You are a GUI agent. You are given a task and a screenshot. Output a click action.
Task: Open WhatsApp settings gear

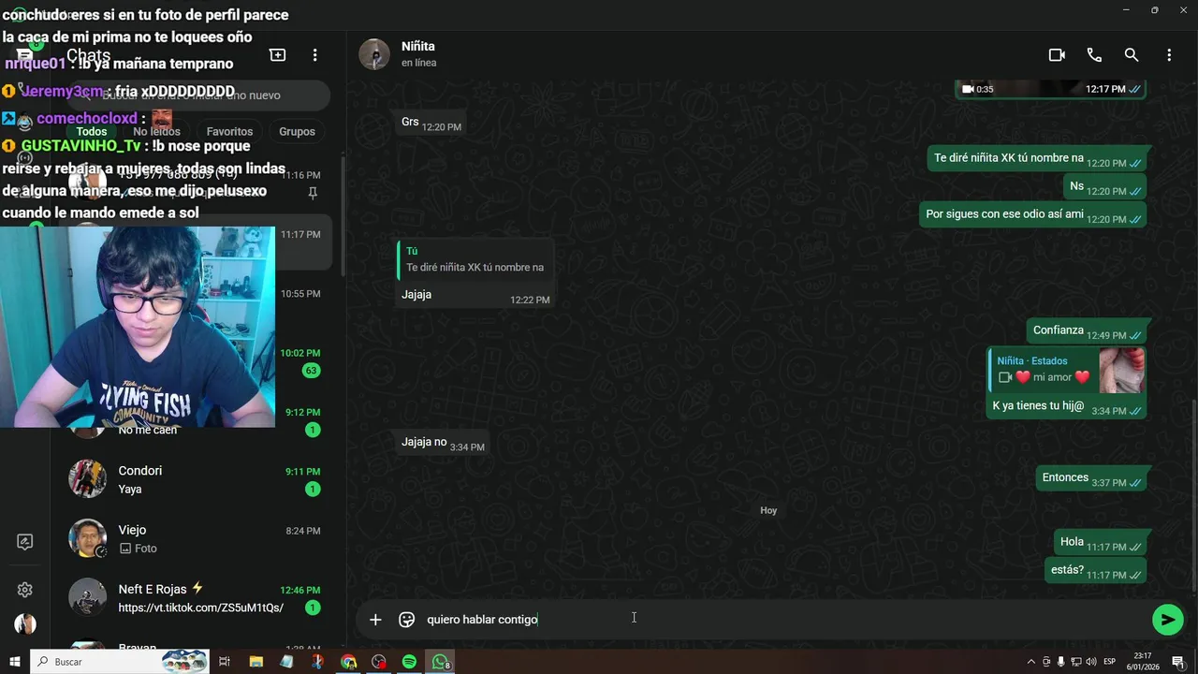(25, 590)
